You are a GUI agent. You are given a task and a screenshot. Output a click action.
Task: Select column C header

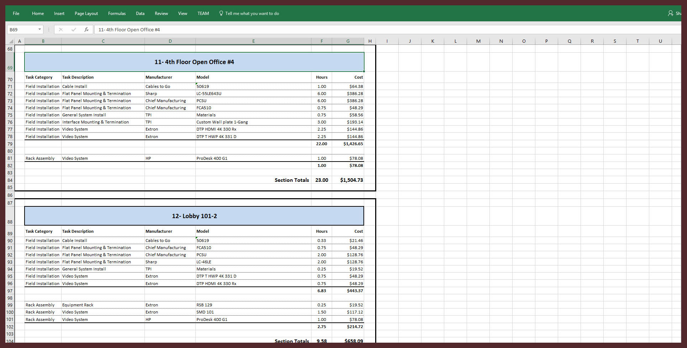tap(103, 41)
